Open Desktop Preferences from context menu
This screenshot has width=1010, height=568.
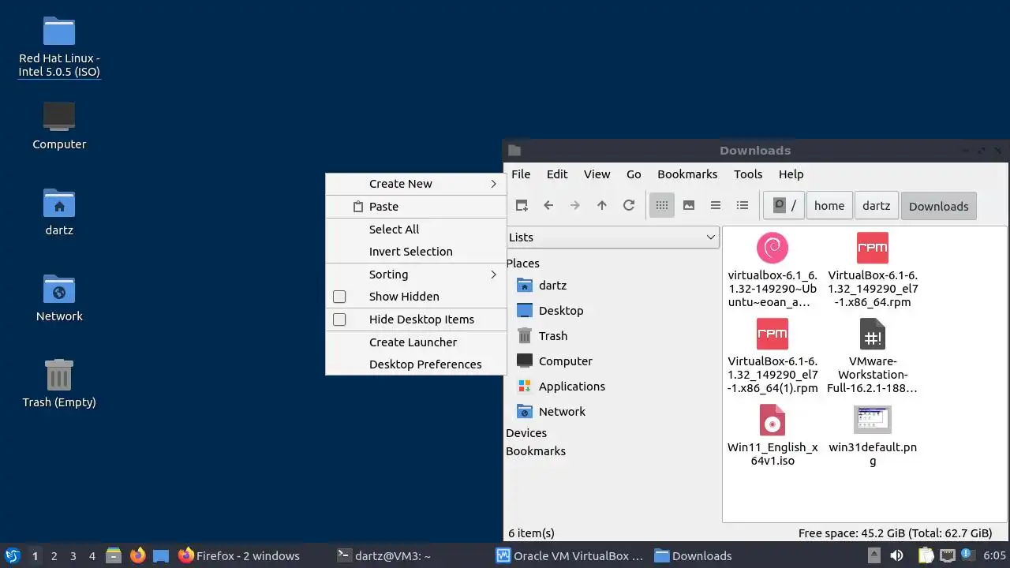[416, 364]
